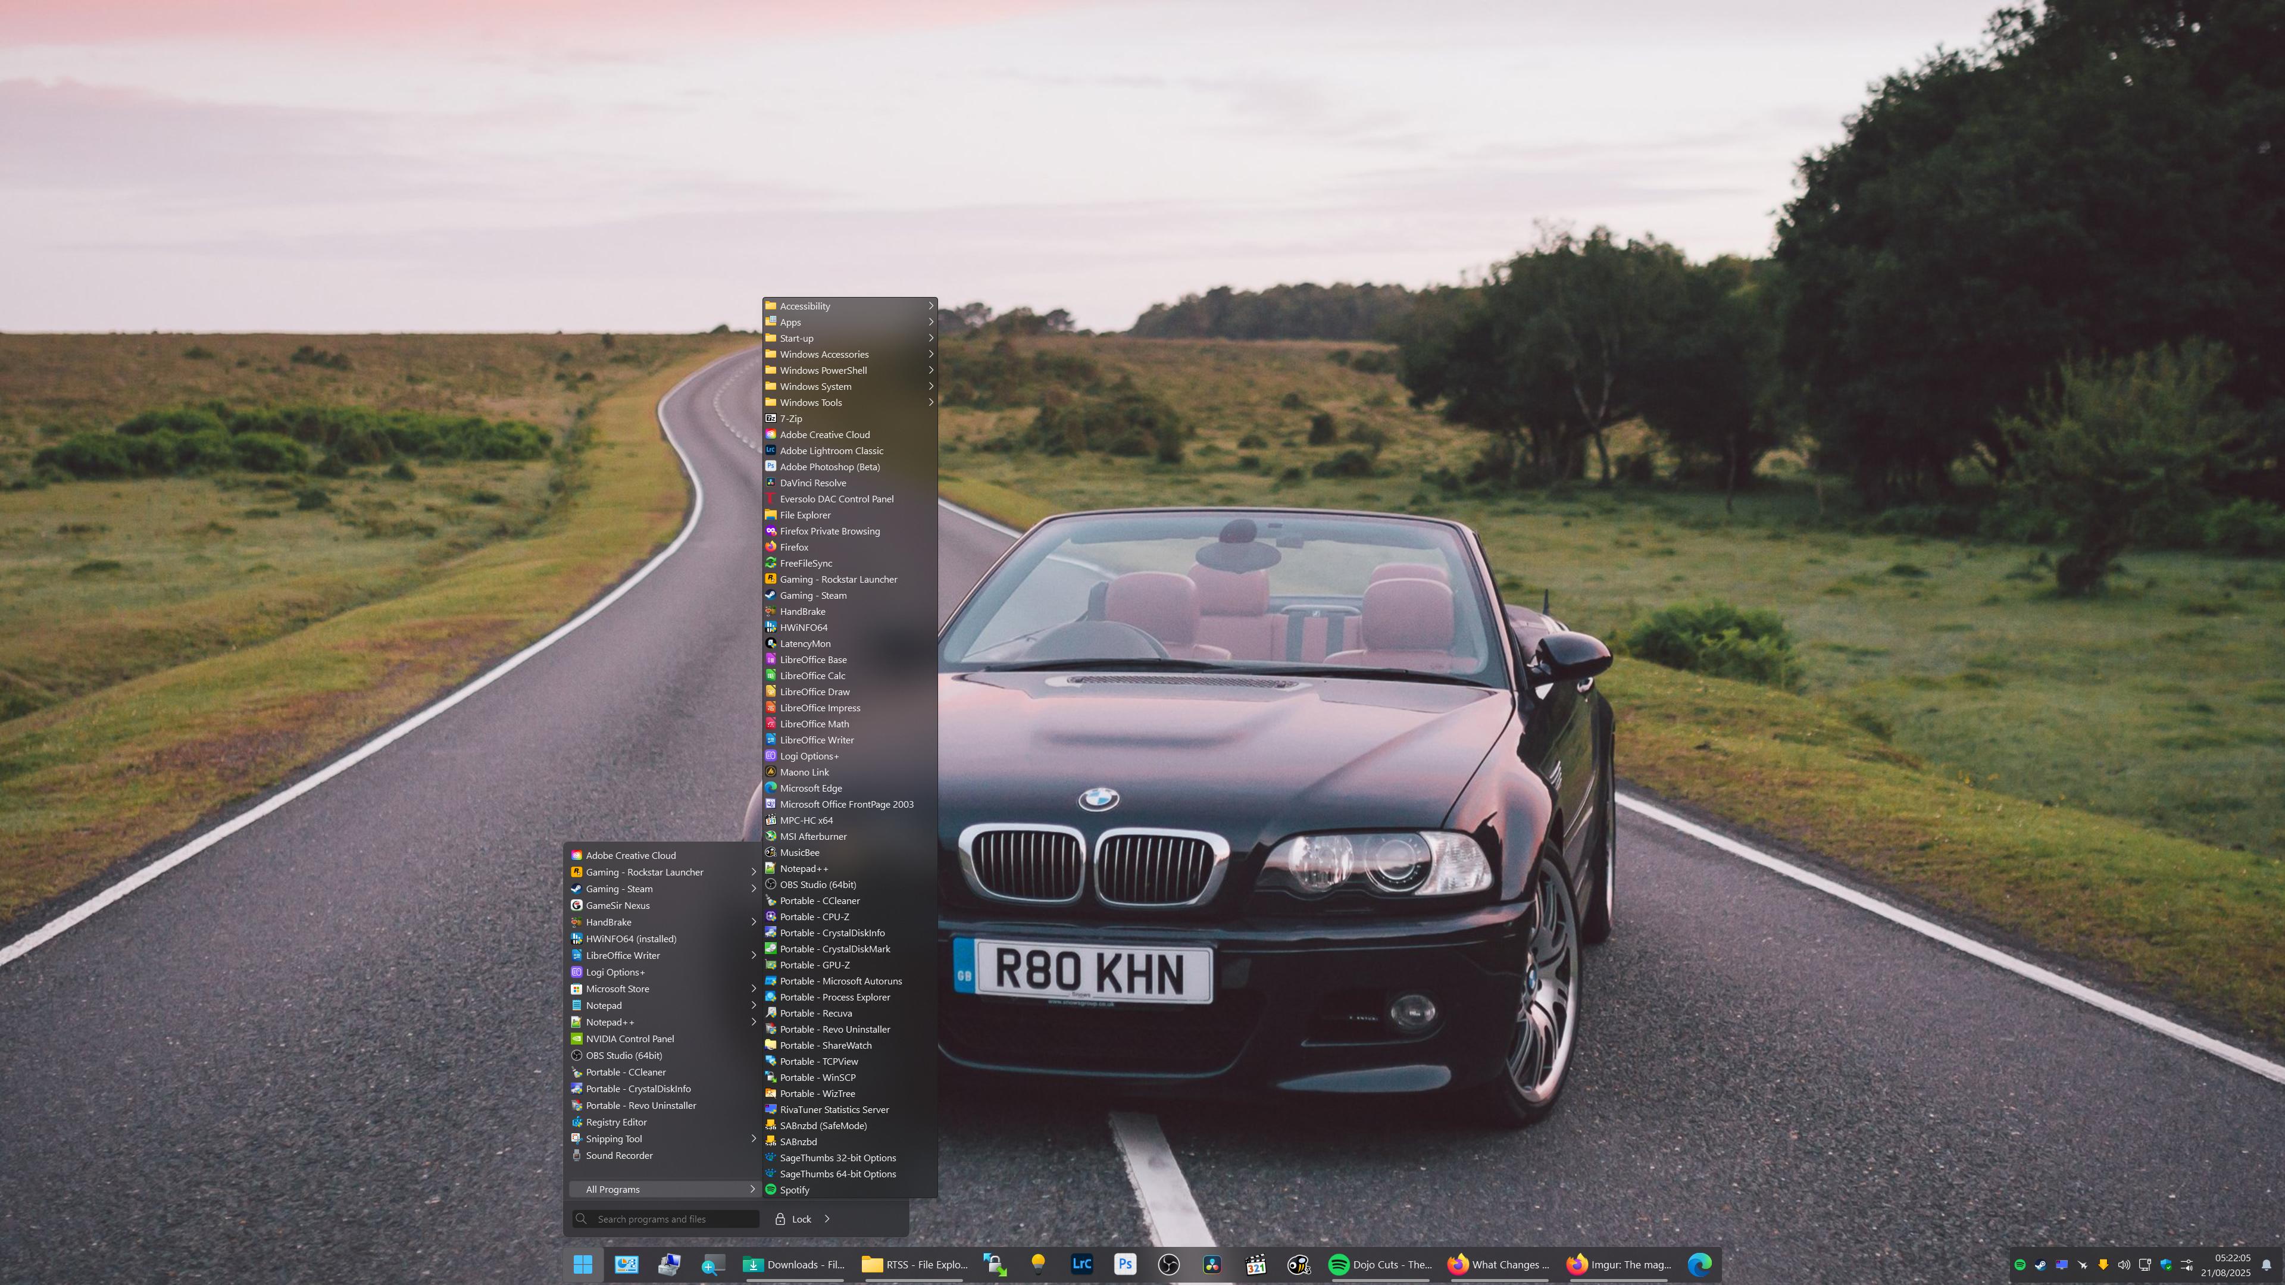The image size is (2285, 1285).
Task: Click the volume speaker tray icon
Action: [x=2124, y=1265]
